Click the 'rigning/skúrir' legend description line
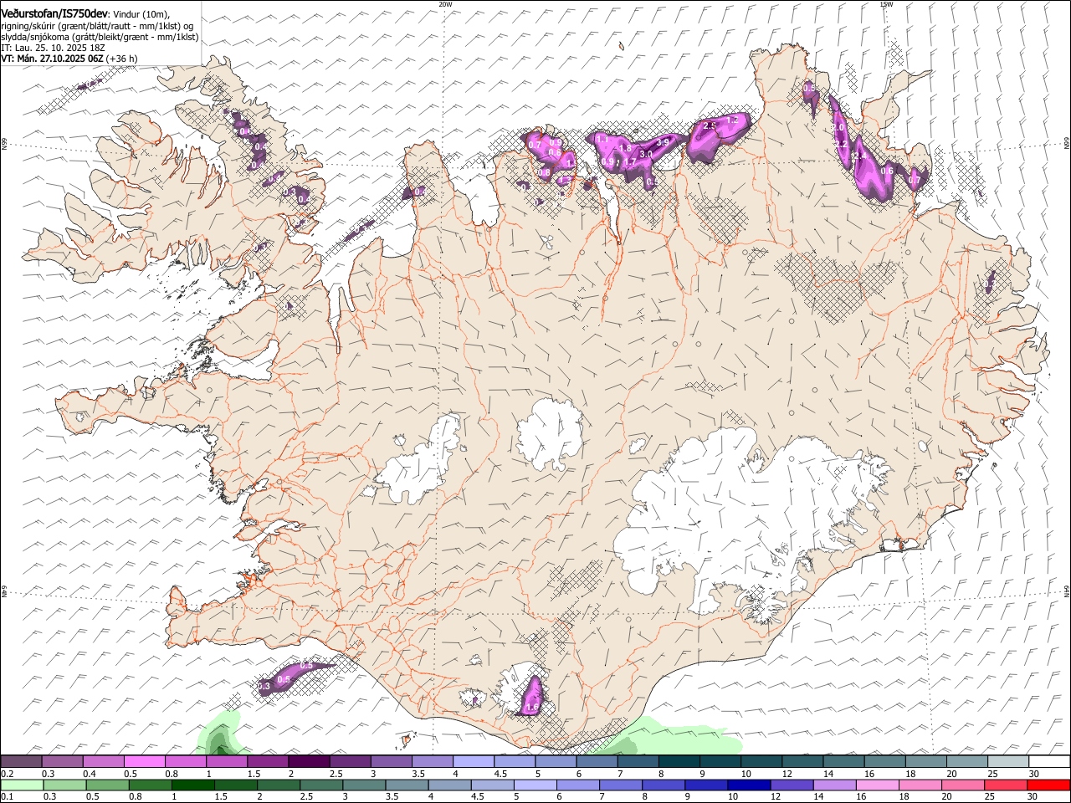Image resolution: width=1071 pixels, height=803 pixels. coord(98,26)
